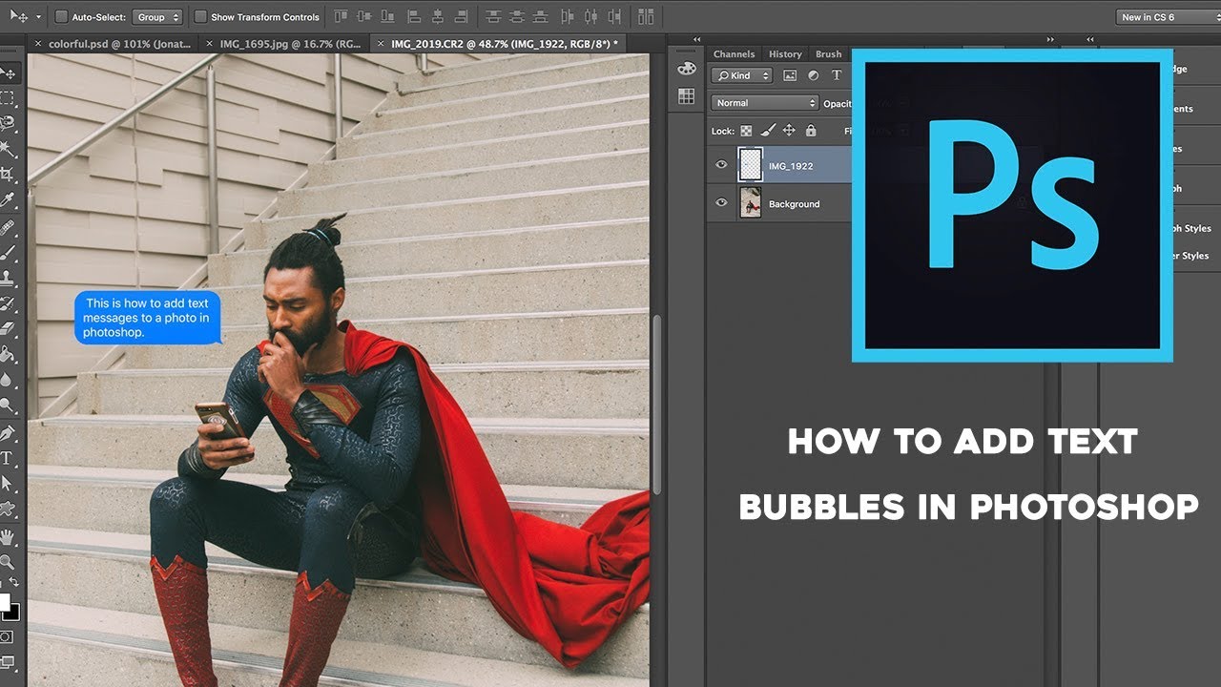Image resolution: width=1221 pixels, height=687 pixels.
Task: Close the IMG_2019.CR2 document tab
Action: pyautogui.click(x=382, y=44)
